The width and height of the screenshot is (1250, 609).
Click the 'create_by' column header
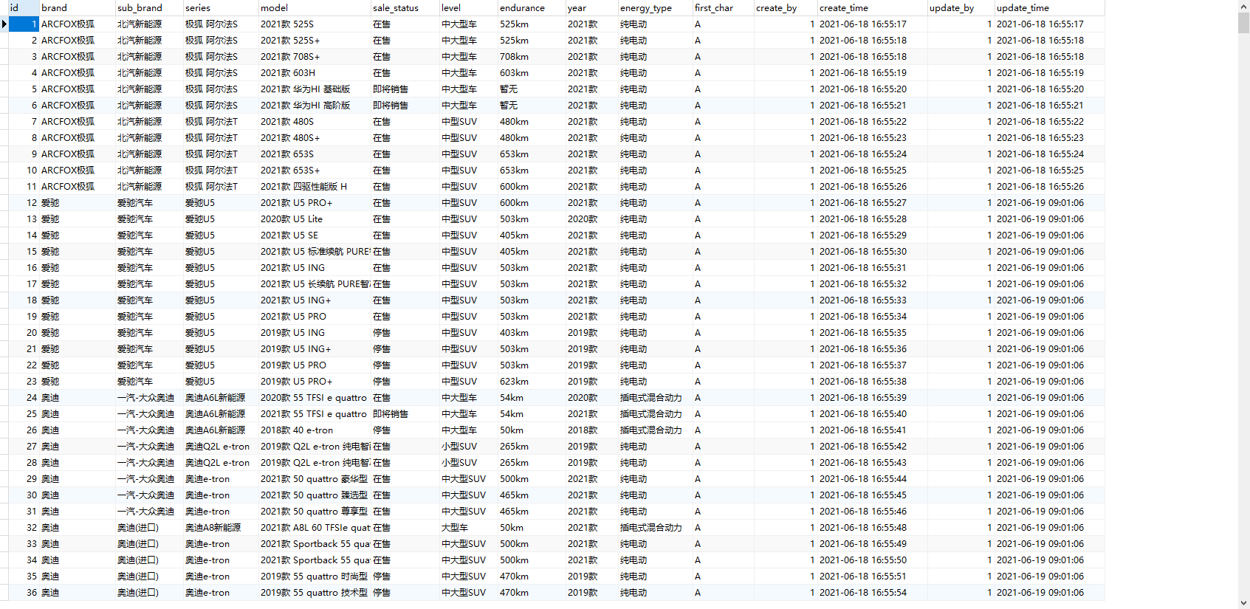coord(786,8)
